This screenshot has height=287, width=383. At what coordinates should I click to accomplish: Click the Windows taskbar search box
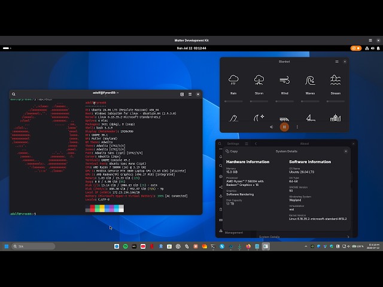[x=34, y=246]
